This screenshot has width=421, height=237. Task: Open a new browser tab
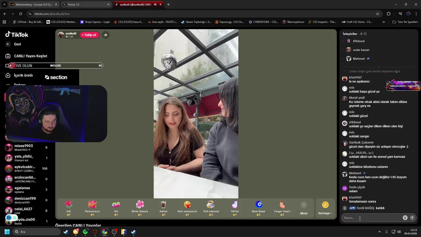168,5
